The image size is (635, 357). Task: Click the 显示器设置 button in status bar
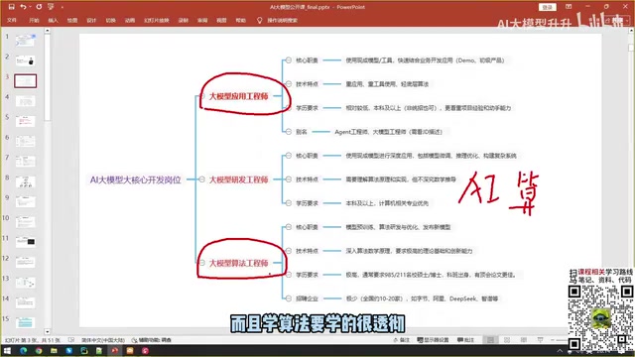(x=433, y=340)
